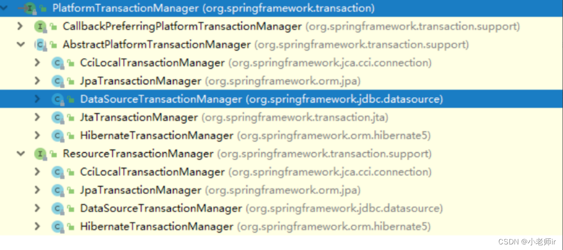Collapse the root PlatformTransactionManager node

click(x=4, y=8)
